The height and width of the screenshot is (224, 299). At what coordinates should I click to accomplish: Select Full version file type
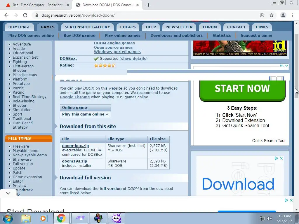pos(23,164)
